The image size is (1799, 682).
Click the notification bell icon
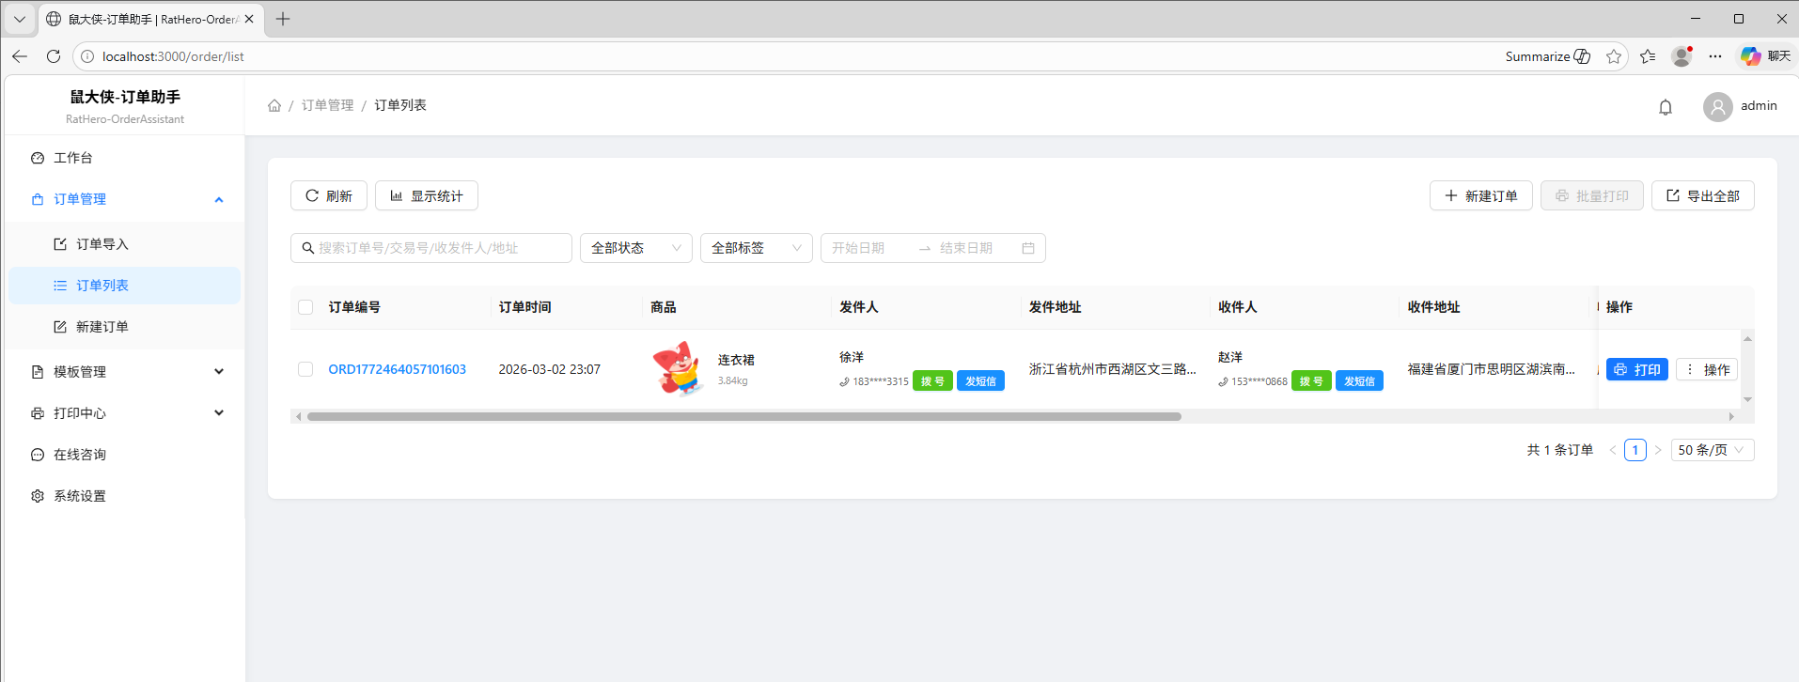pyautogui.click(x=1665, y=107)
